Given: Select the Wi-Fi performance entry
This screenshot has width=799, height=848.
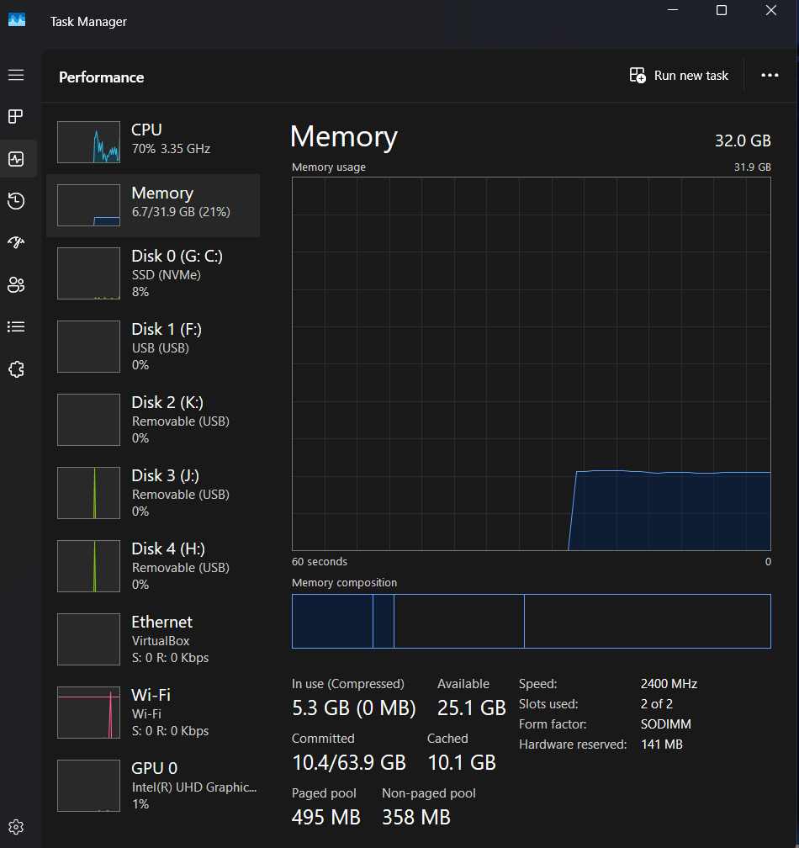Looking at the screenshot, I should pyautogui.click(x=153, y=712).
